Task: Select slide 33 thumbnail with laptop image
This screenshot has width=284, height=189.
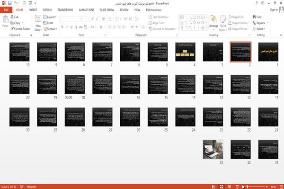Action: pyautogui.click(x=213, y=150)
